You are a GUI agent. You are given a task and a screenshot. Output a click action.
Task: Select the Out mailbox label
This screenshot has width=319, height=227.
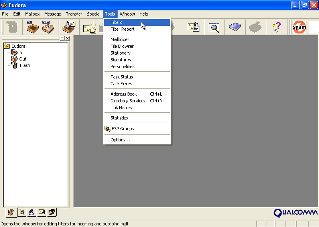click(x=23, y=59)
